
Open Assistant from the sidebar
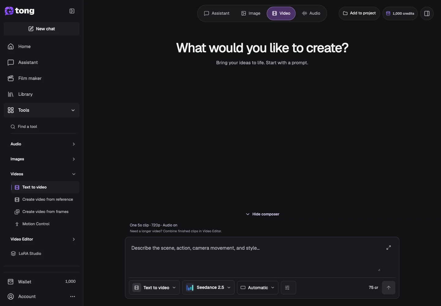point(41,62)
